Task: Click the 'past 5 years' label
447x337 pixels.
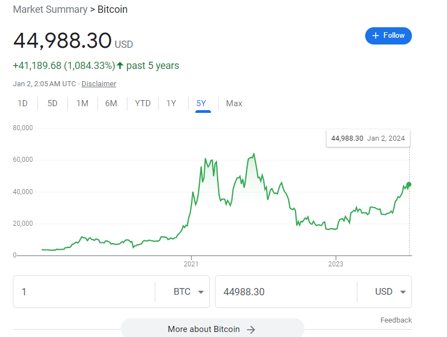Action: pos(153,66)
